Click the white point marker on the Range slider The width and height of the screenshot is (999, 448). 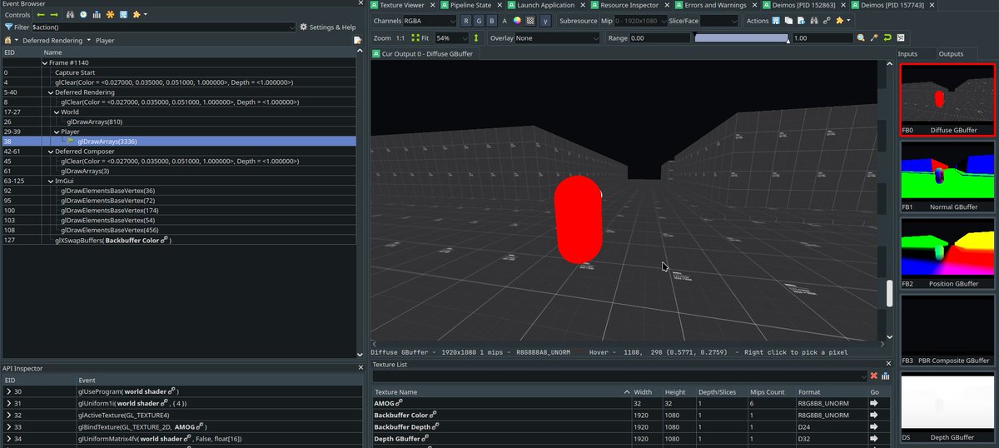(788, 39)
